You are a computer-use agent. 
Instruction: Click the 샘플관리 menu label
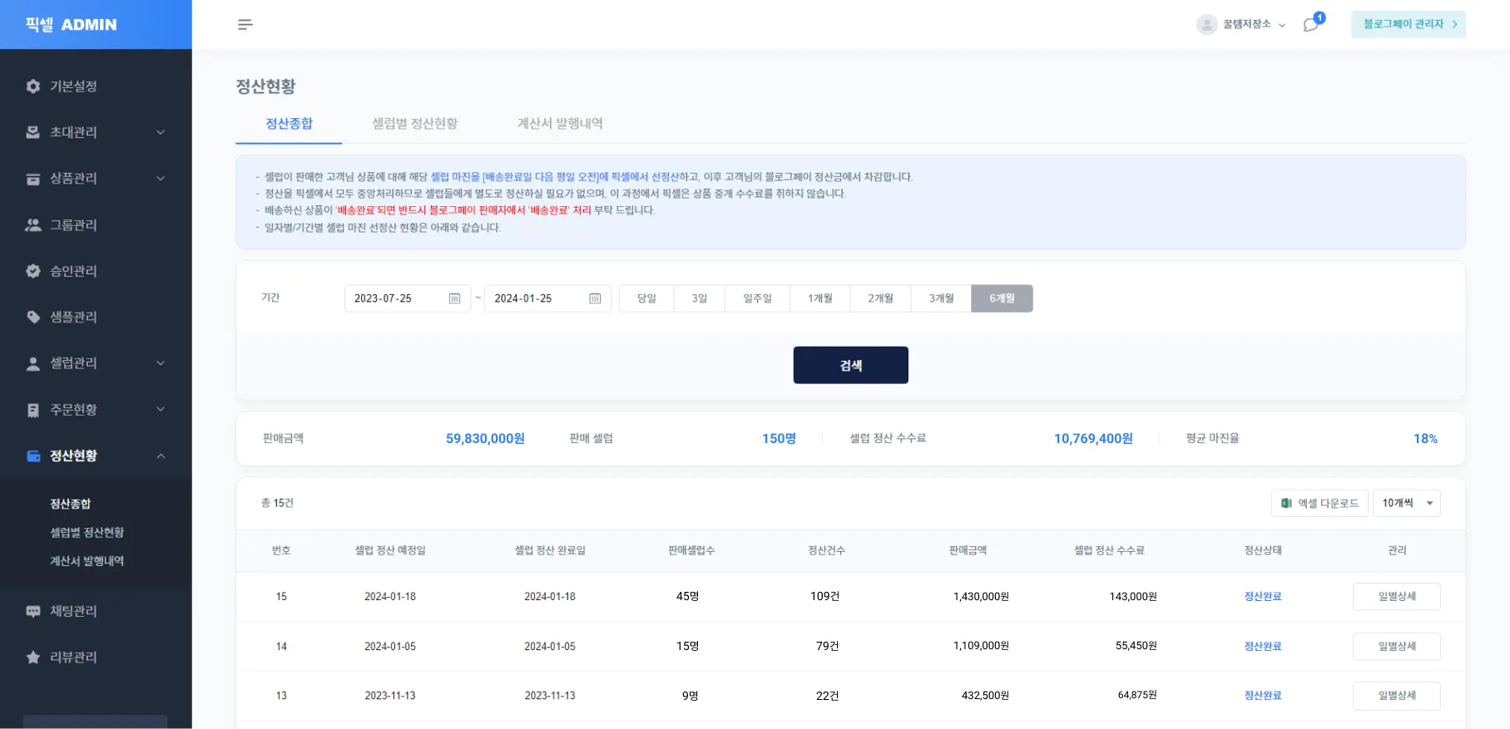click(x=73, y=317)
